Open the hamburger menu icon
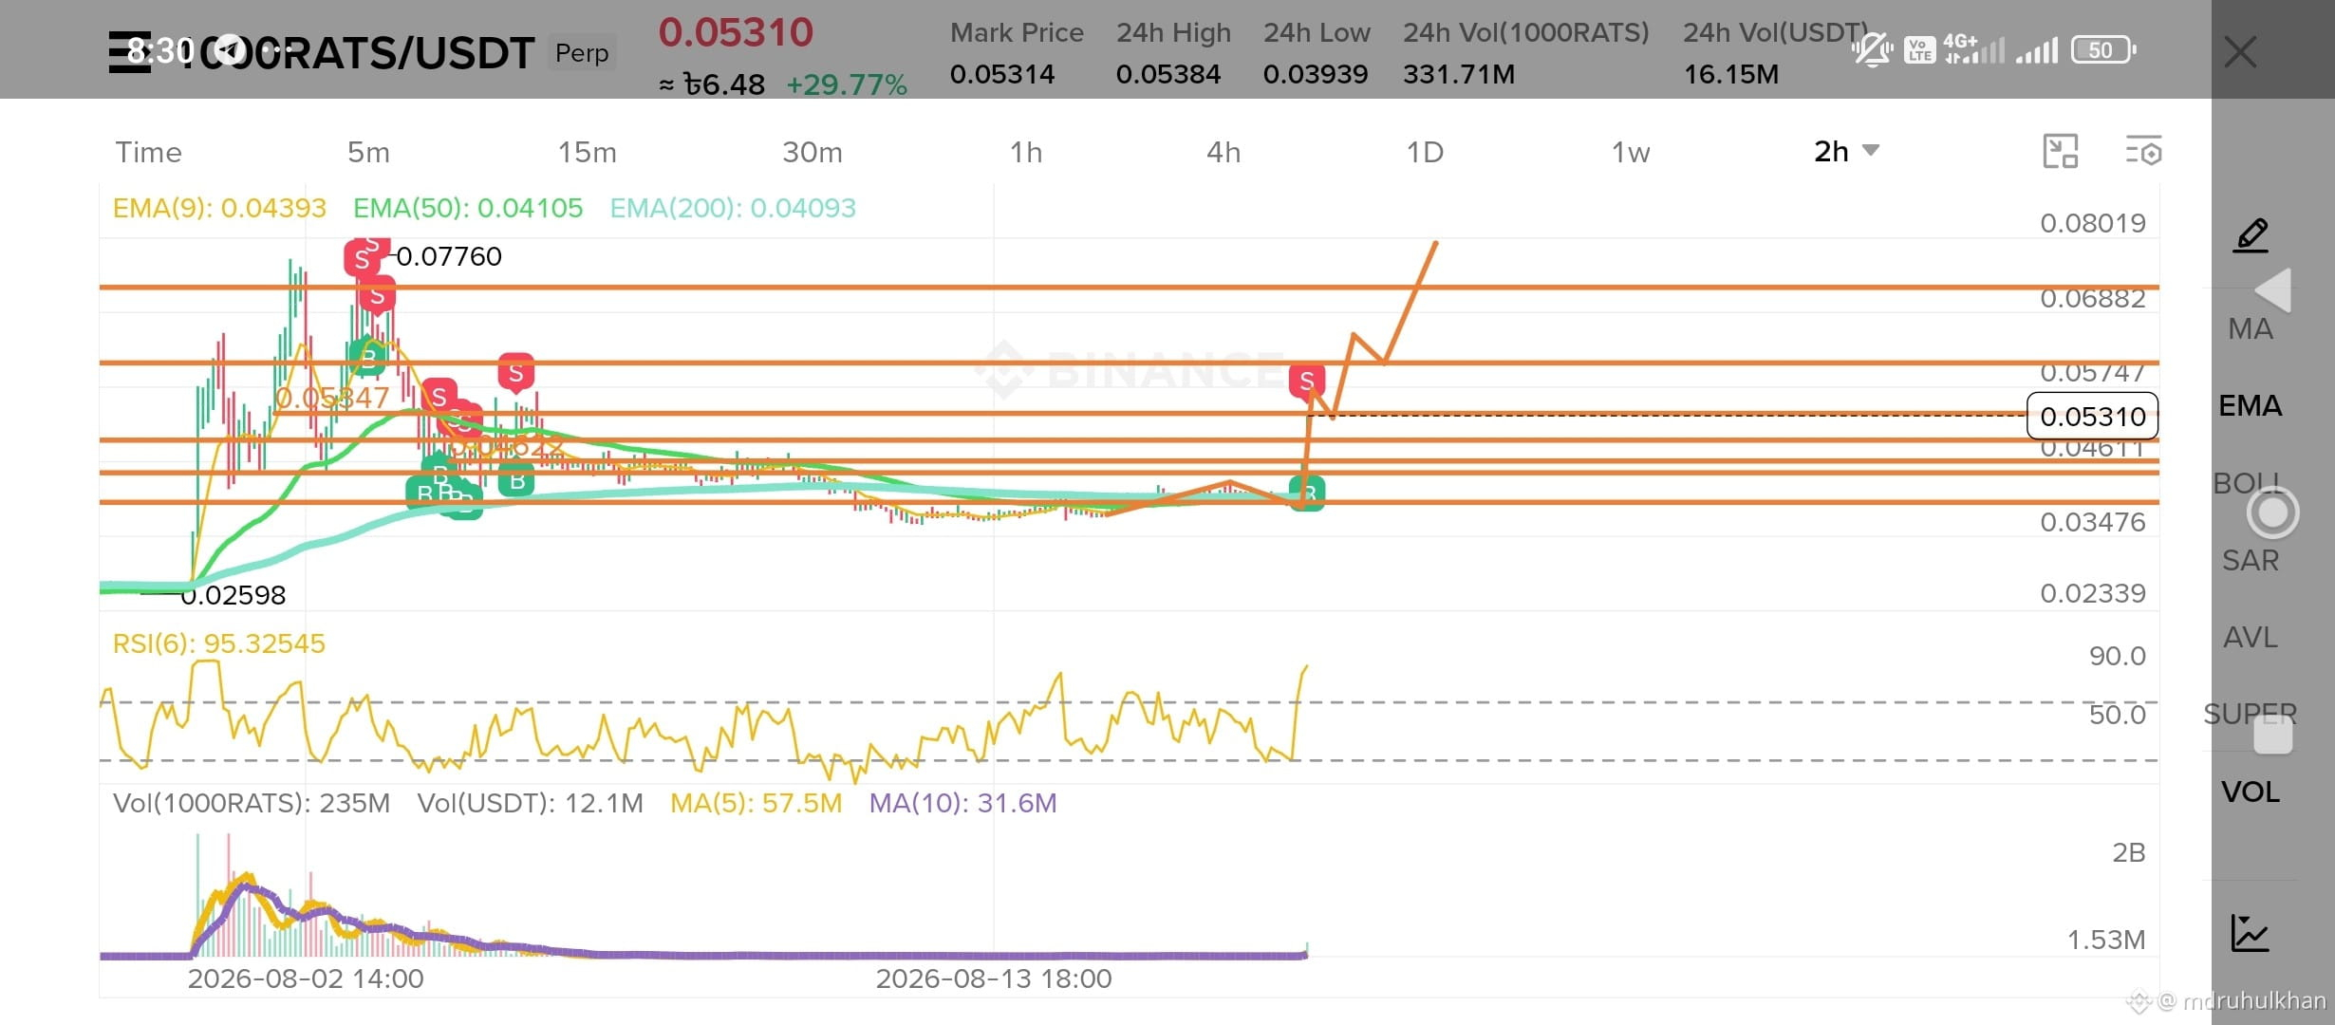 (129, 51)
